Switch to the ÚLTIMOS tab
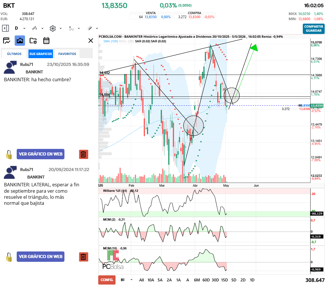This screenshot has width=329, height=286. pyautogui.click(x=14, y=54)
